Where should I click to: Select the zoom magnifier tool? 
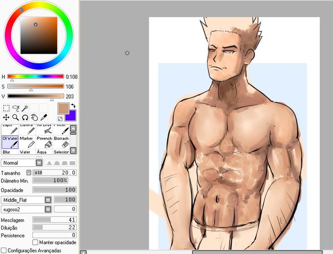click(16, 117)
